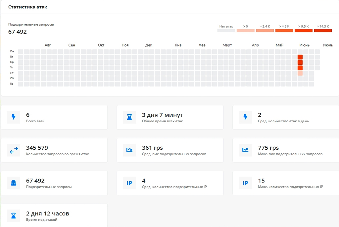Click the lightning icon for Сред. количество атак в день
This screenshot has height=227, width=339.
click(x=245, y=117)
